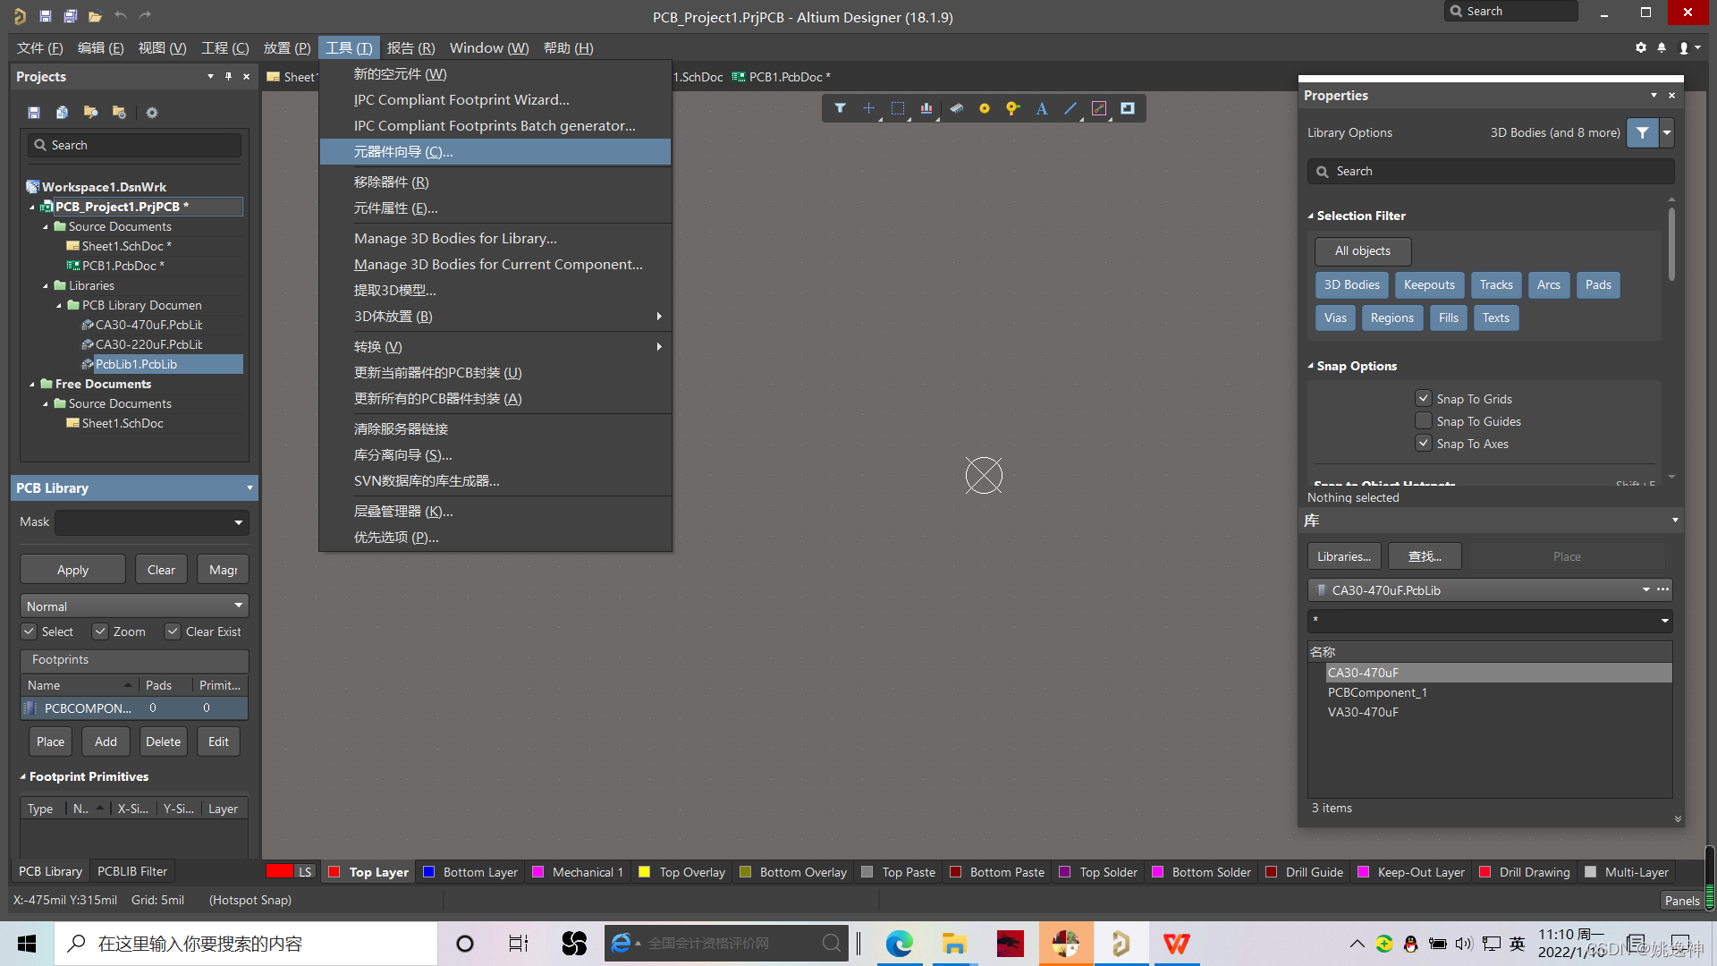The height and width of the screenshot is (966, 1717).
Task: Click the Libraries... button
Action: point(1343,556)
